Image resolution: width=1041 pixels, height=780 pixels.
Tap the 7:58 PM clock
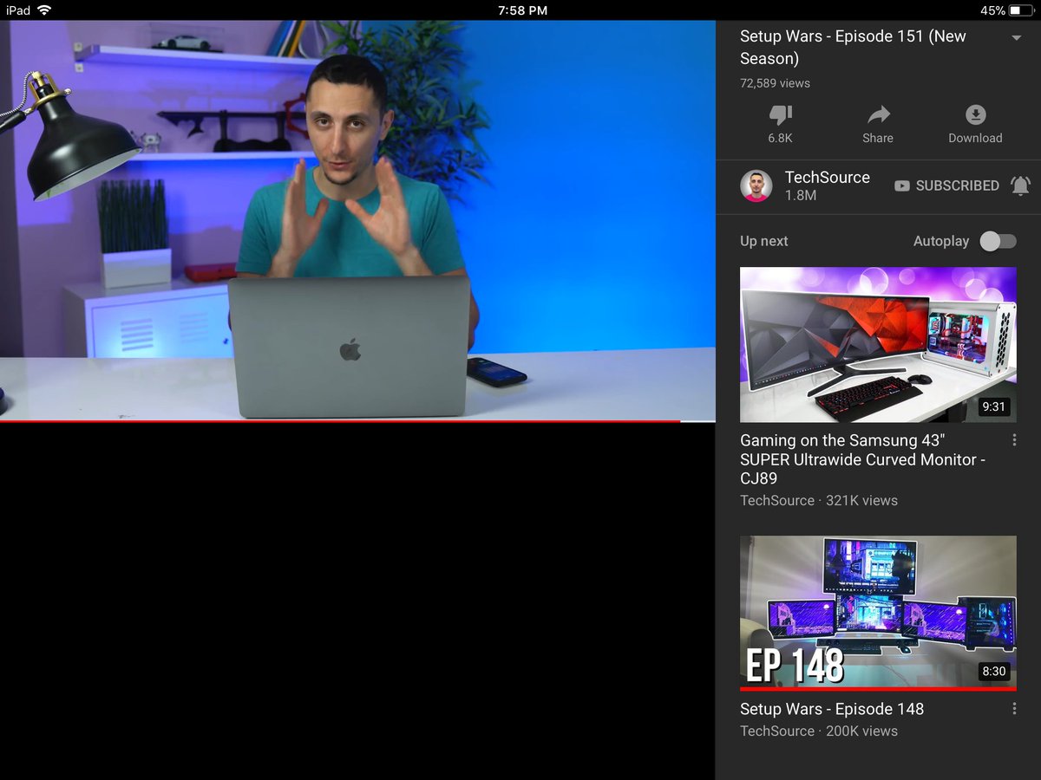click(x=523, y=10)
